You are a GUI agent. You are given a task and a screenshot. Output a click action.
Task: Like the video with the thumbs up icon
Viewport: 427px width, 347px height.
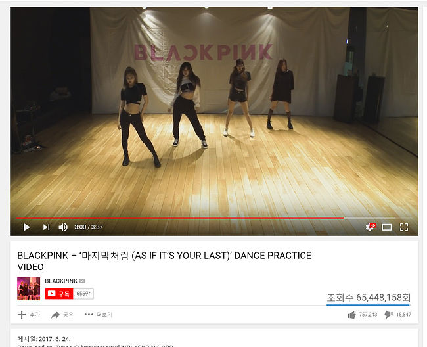351,315
